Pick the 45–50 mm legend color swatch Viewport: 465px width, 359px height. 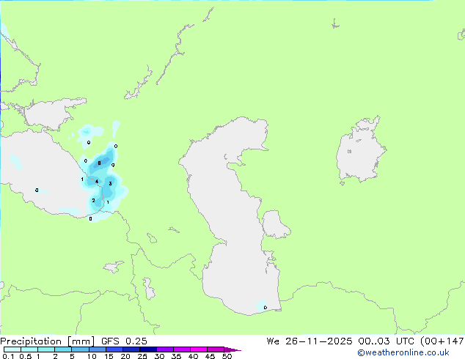pos(216,349)
